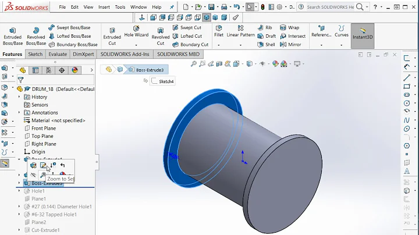Image resolution: width=419 pixels, height=235 pixels.
Task: Open the ConfigurationManager tab icon
Action: click(49, 70)
